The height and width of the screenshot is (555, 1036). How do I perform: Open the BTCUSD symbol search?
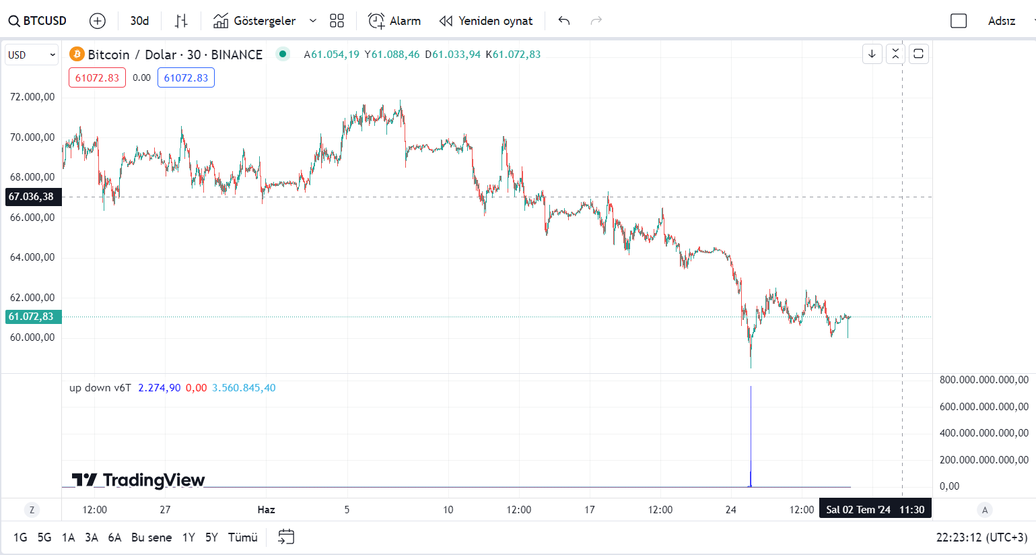38,21
